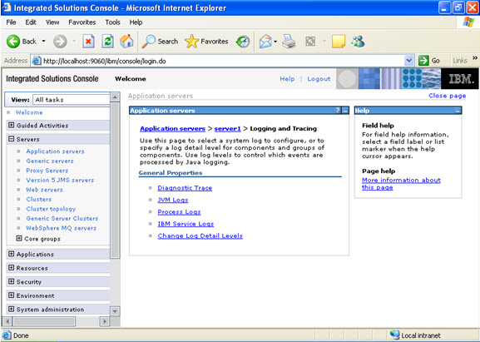Click navigation pane scroll down arrow
The height and width of the screenshot is (342, 480).
[115, 311]
